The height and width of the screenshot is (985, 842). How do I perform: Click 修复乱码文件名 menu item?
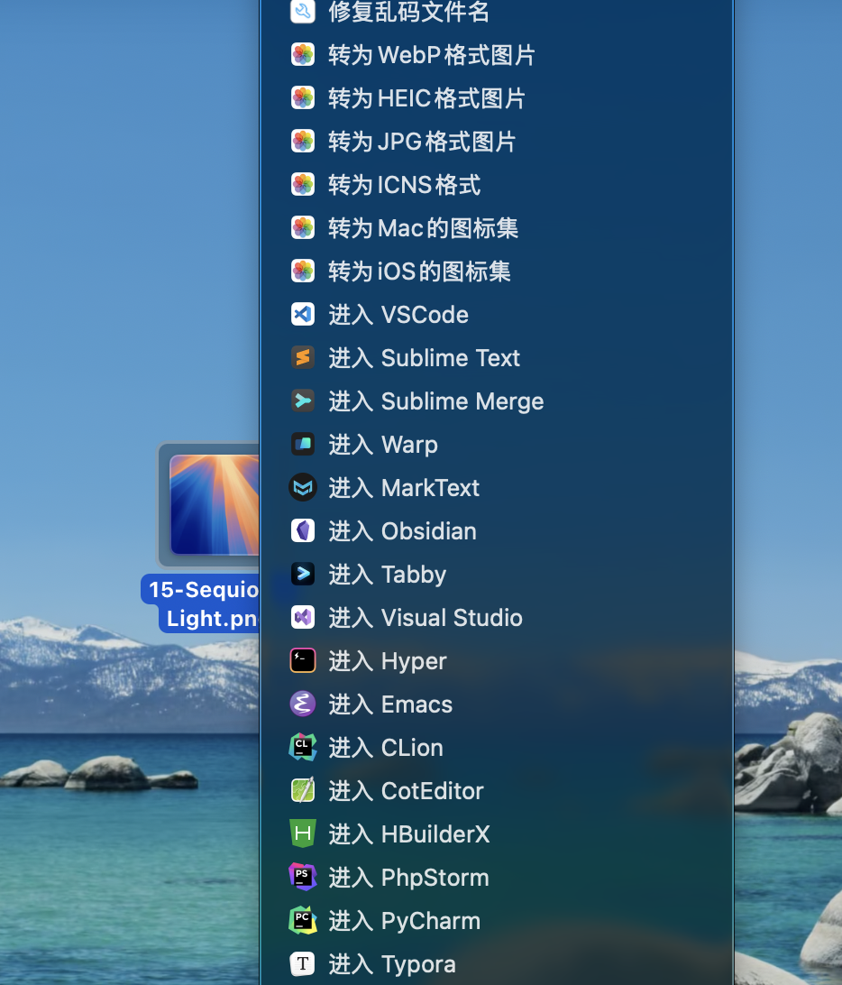coord(408,12)
